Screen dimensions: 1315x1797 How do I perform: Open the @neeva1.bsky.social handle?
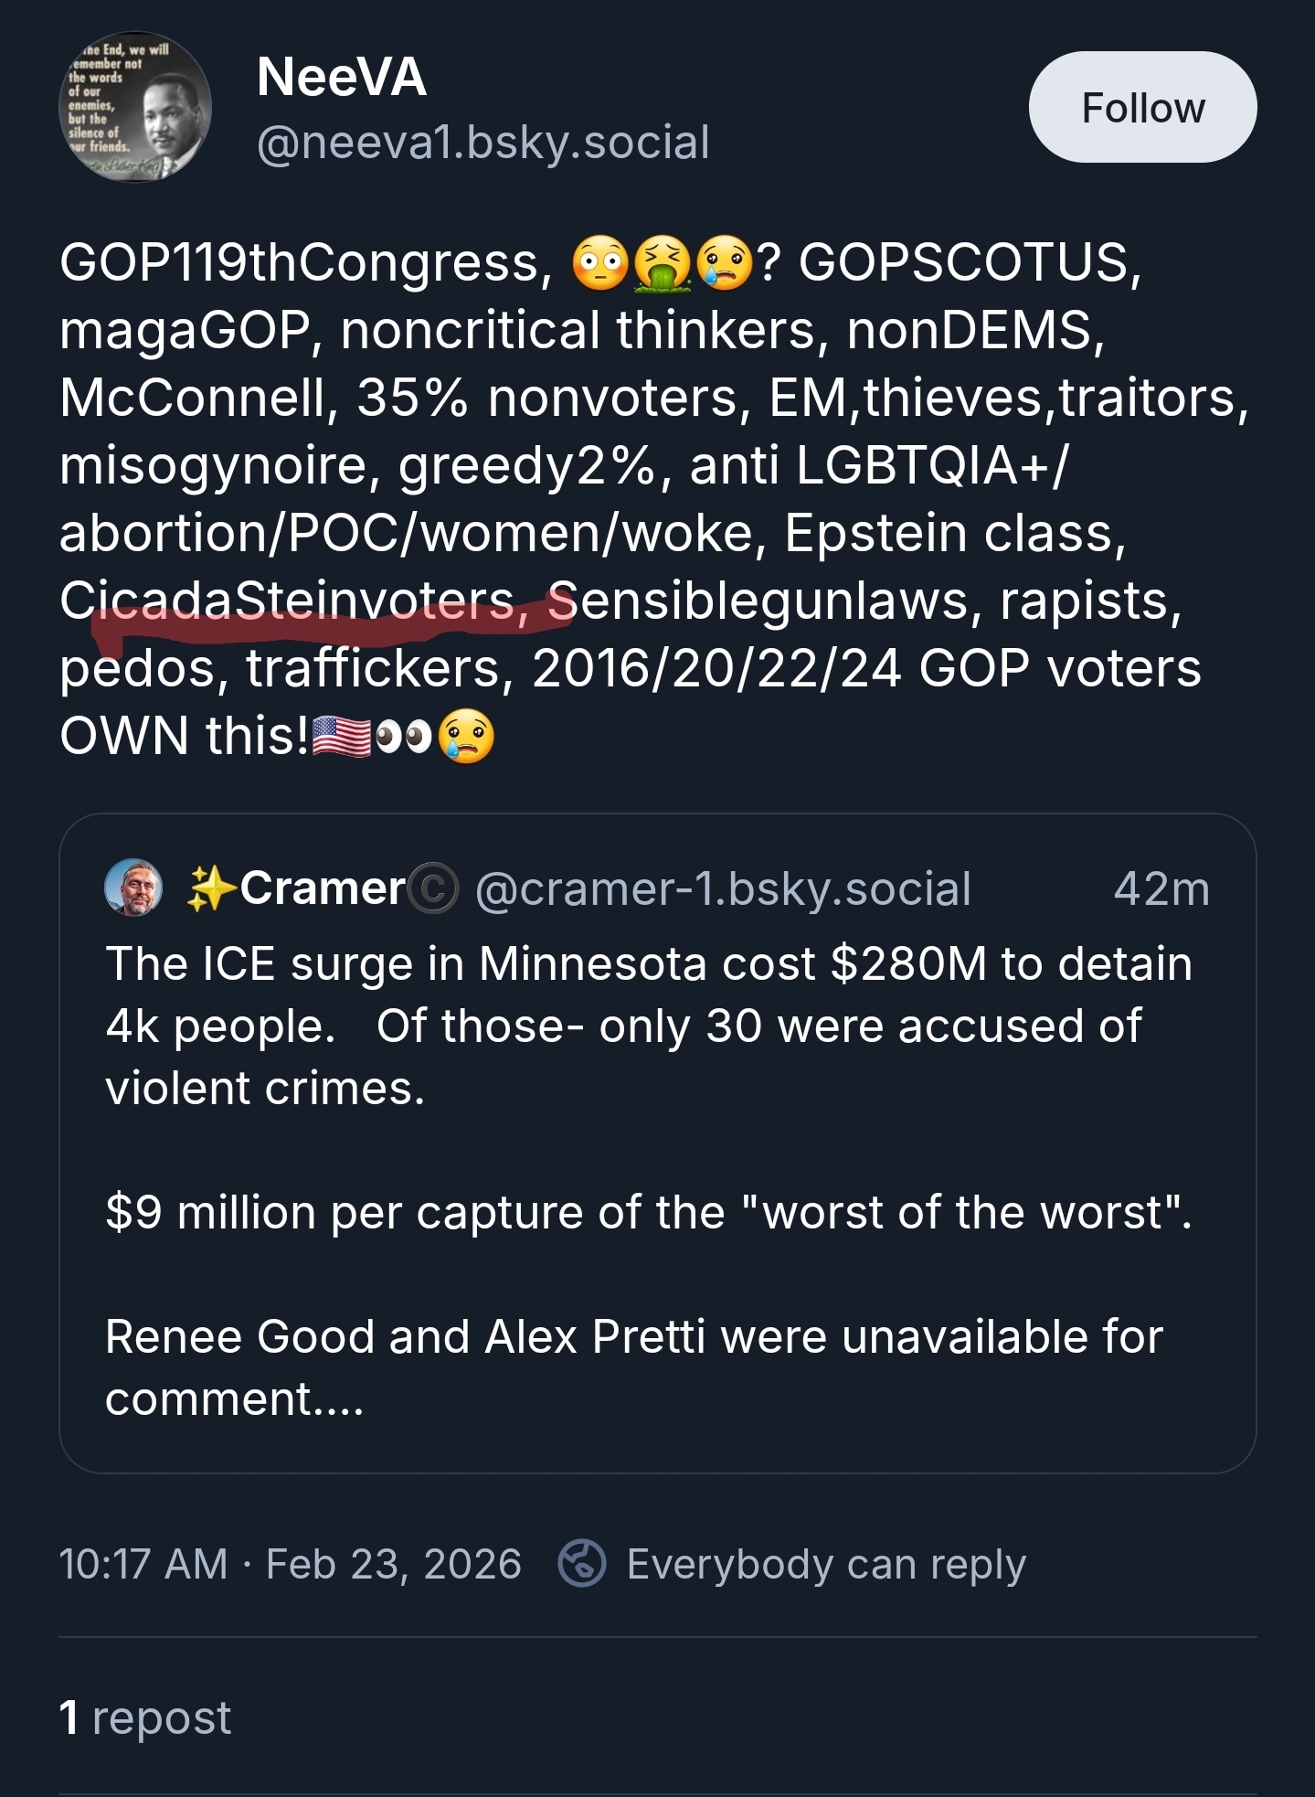click(483, 143)
